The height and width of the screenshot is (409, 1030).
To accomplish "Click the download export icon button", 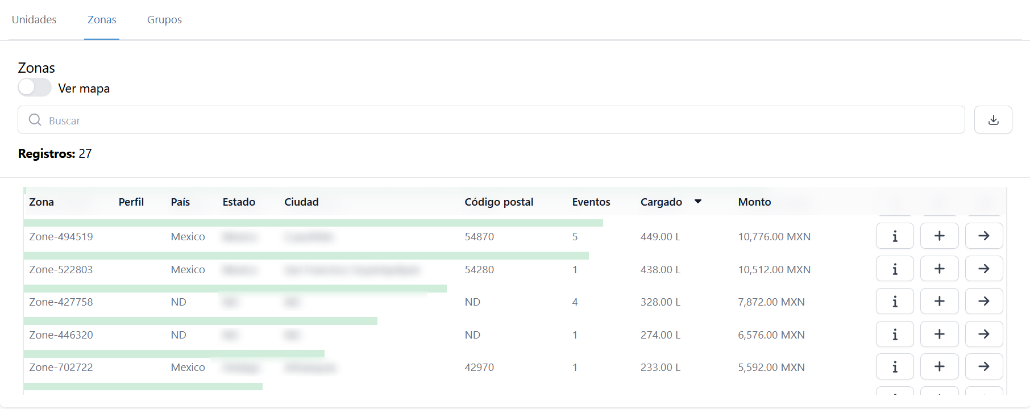I will pos(992,120).
